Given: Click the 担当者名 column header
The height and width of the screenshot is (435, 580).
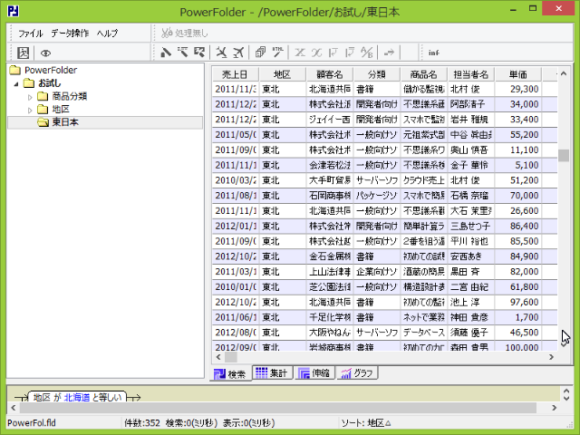Looking at the screenshot, I should (x=471, y=74).
